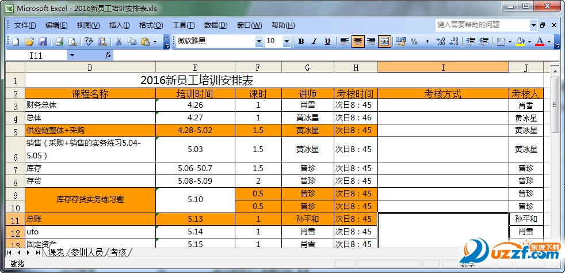Click the help question input box

tap(483, 25)
